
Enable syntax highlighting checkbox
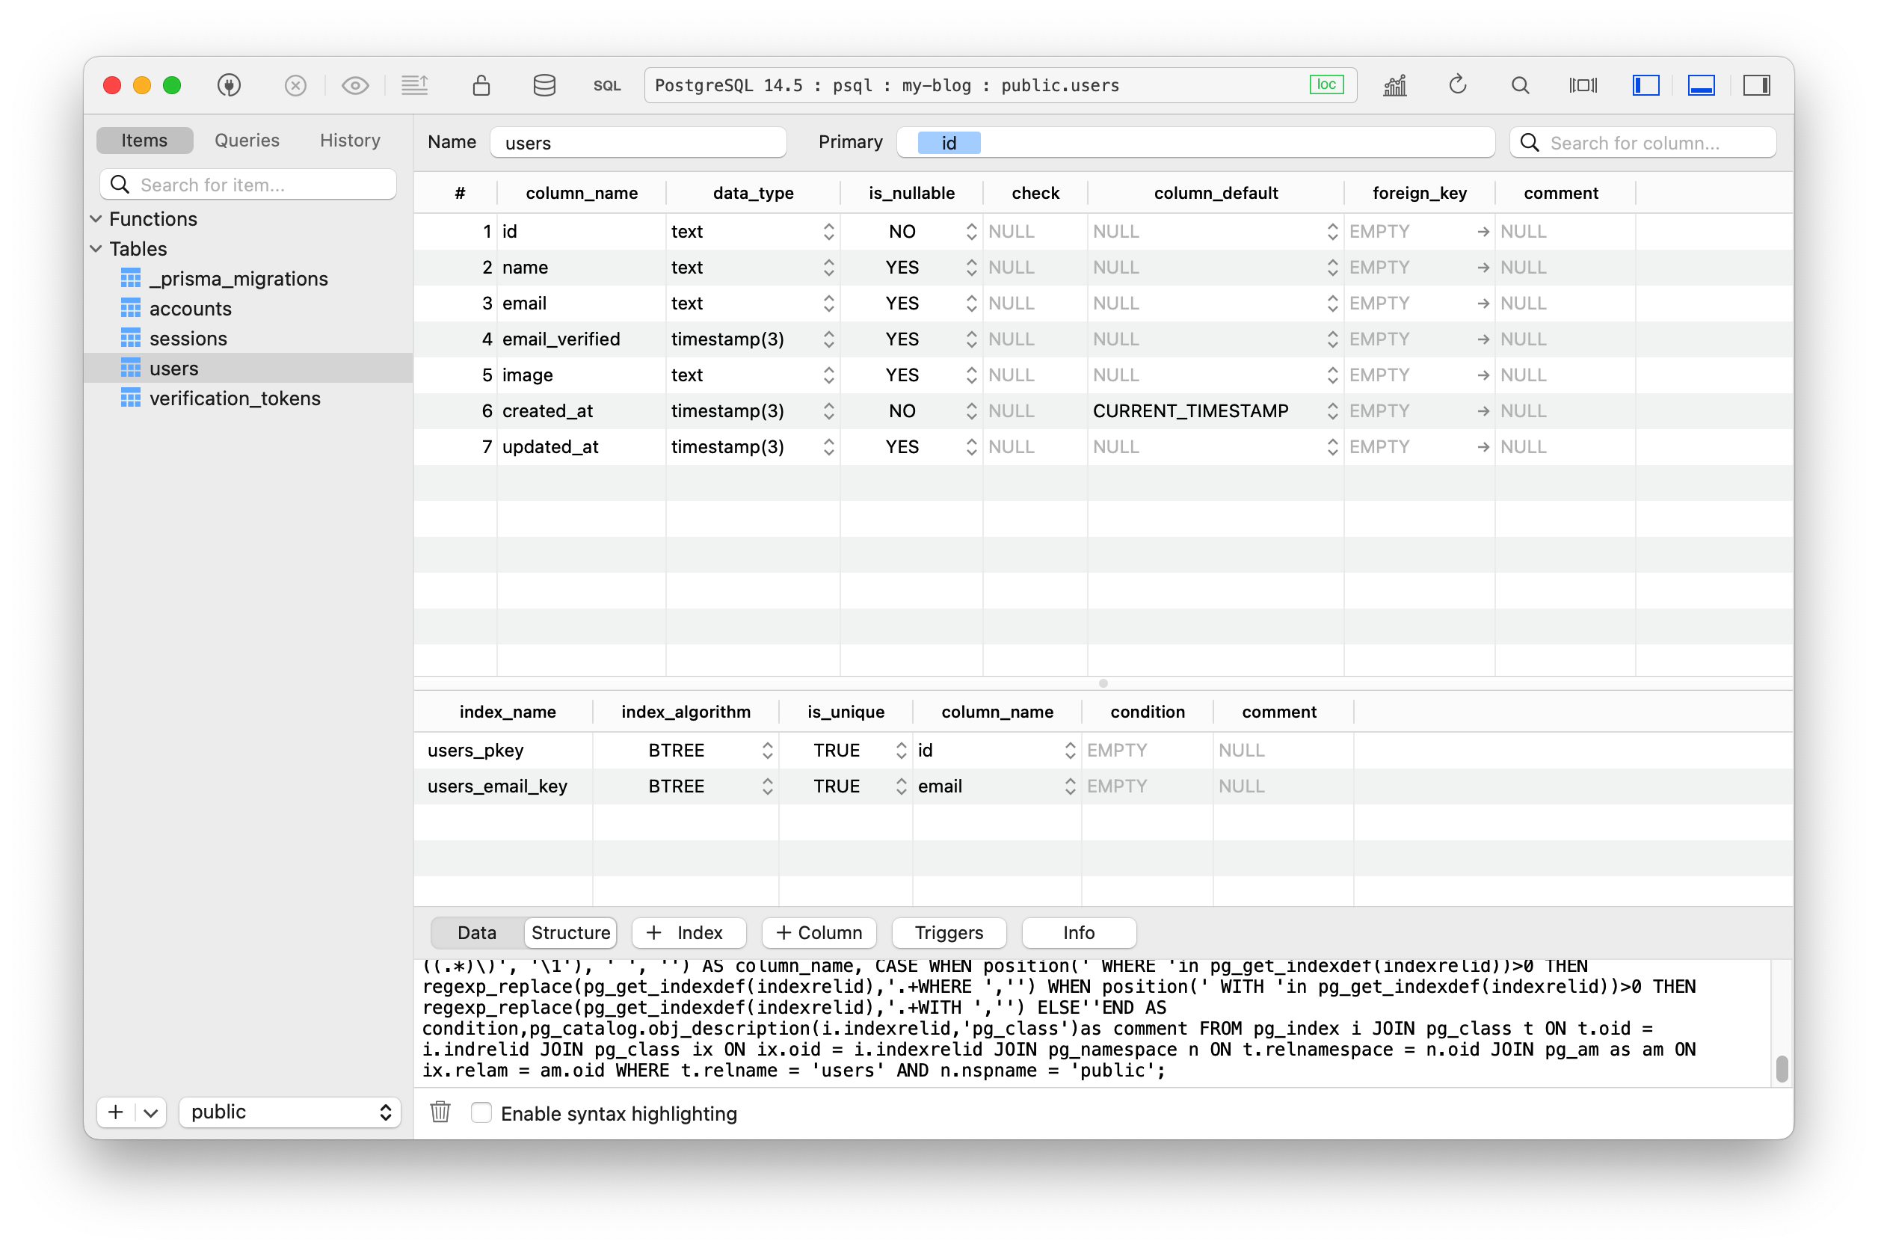tap(481, 1113)
